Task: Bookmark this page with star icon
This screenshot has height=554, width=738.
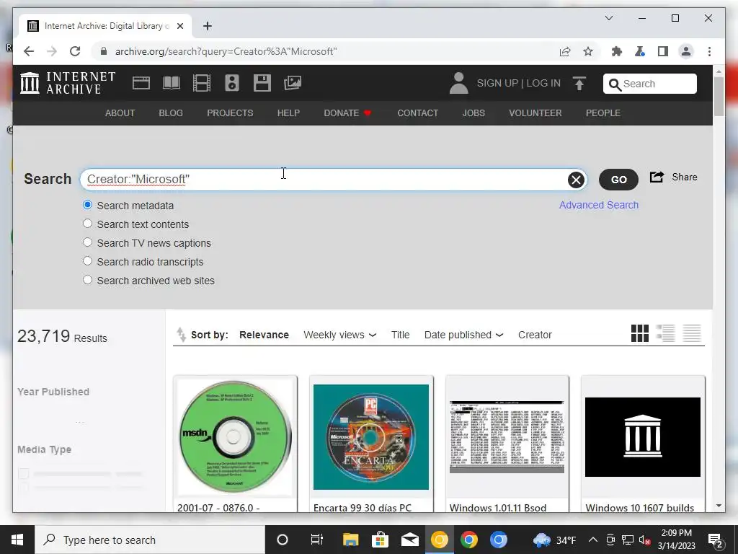Action: 588,51
